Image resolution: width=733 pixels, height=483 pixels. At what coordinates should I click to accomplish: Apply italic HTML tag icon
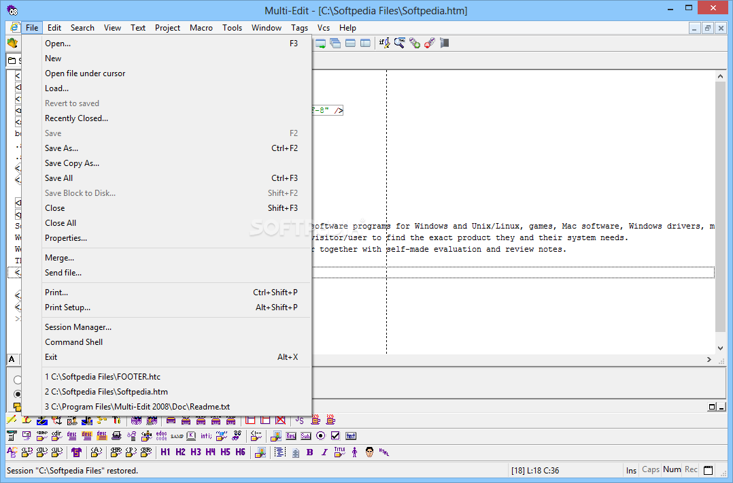pos(324,452)
